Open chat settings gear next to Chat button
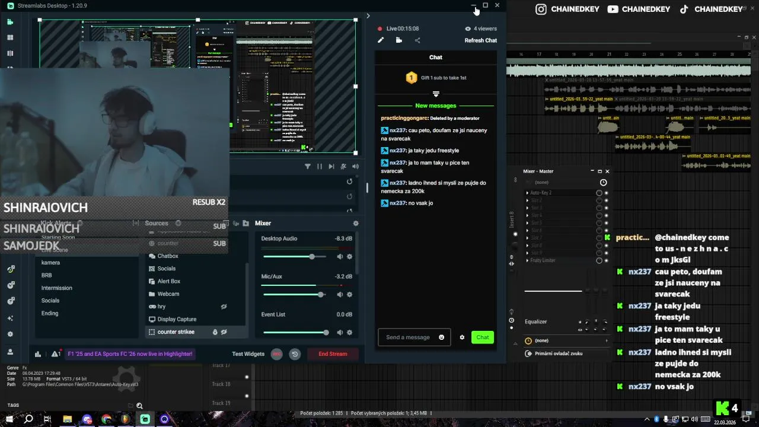The width and height of the screenshot is (759, 427). [x=462, y=337]
